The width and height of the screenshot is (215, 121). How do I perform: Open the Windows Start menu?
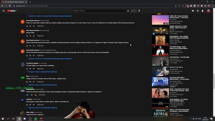coord(3,119)
